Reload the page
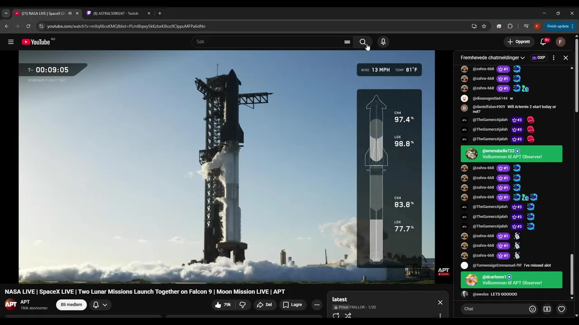Image resolution: width=579 pixels, height=325 pixels. pyautogui.click(x=28, y=26)
